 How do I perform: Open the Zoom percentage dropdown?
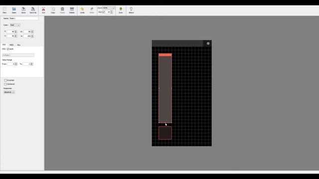tap(109, 8)
